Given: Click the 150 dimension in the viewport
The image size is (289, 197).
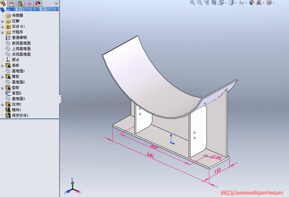Looking at the screenshot, I should point(217,171).
